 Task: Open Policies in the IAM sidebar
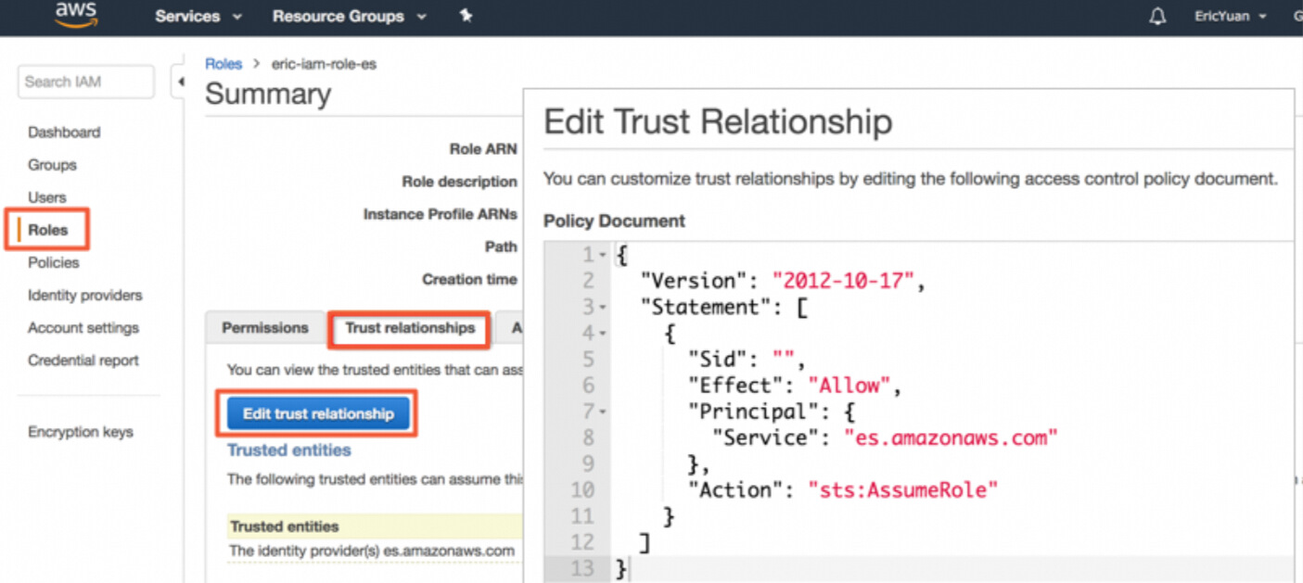pos(54,262)
